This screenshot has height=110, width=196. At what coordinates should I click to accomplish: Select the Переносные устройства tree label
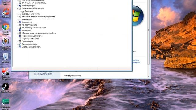tap(32, 36)
